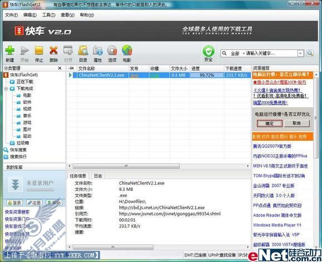
Task: Open the 文件(F) menu
Action: [11, 15]
